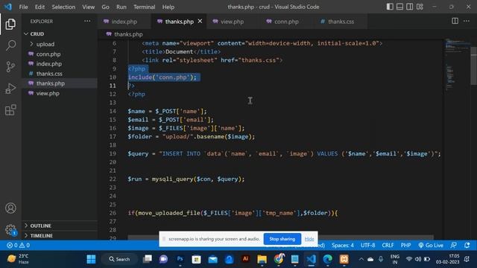Image resolution: width=477 pixels, height=268 pixels.
Task: Open the Edit menu
Action: pos(40,7)
